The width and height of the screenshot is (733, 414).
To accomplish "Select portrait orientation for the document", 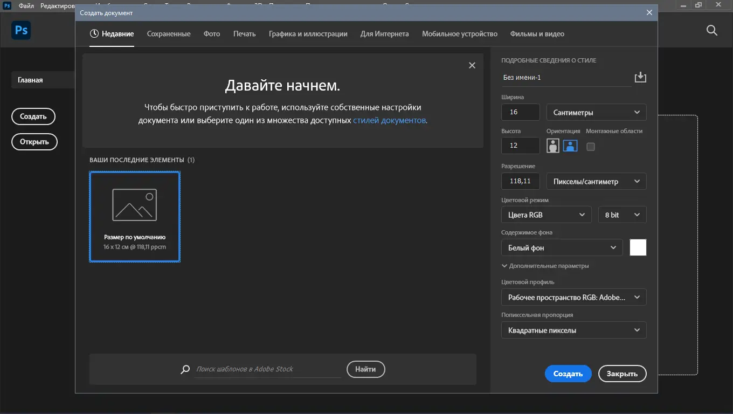I will (552, 146).
